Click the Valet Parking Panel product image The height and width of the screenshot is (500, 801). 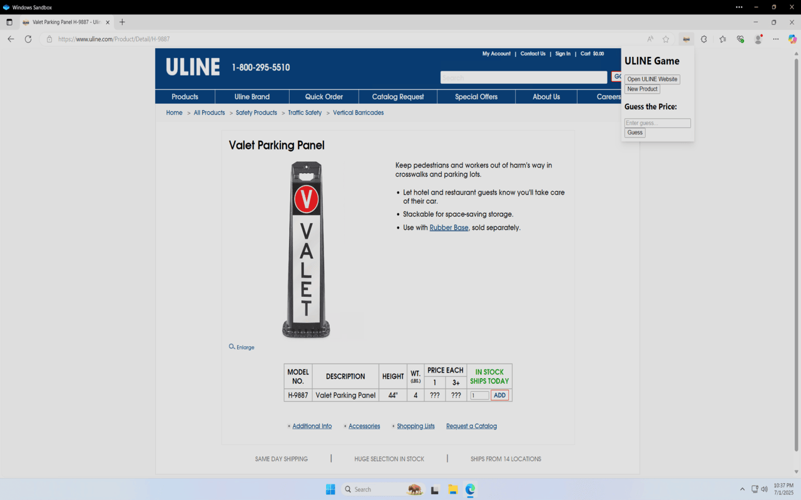coord(306,250)
